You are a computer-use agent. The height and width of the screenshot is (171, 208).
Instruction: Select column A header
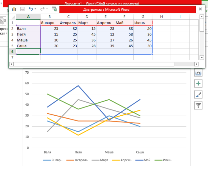click(28, 17)
